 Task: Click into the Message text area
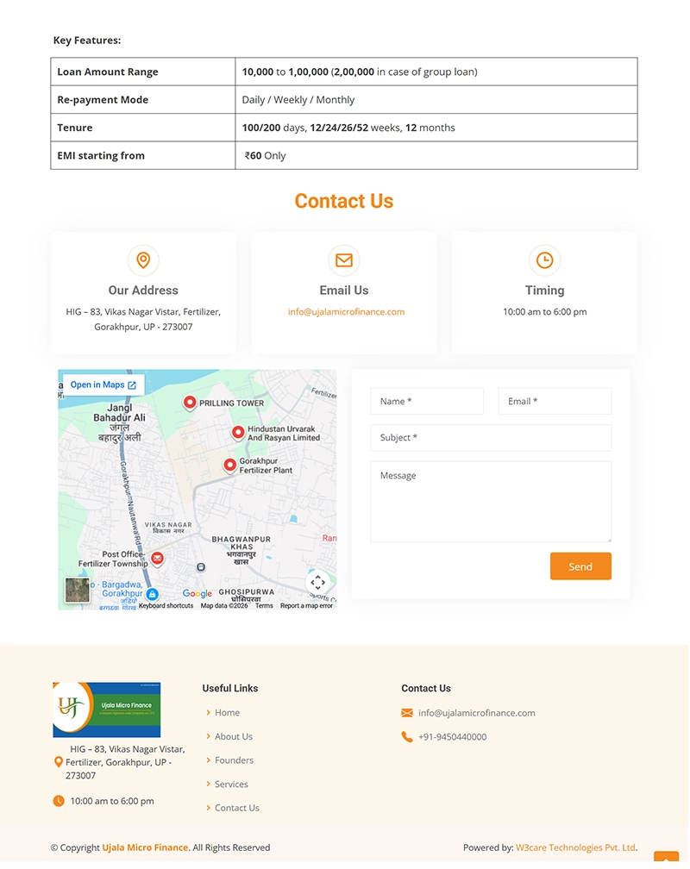pos(491,502)
